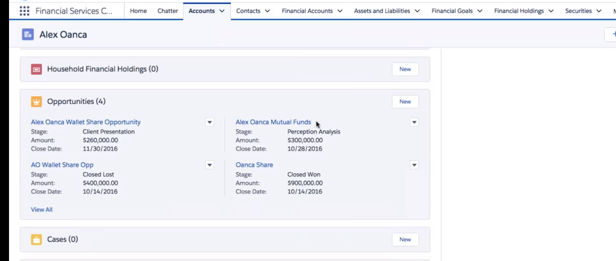Expand the Financial Accounts dropdown arrow

(x=340, y=11)
